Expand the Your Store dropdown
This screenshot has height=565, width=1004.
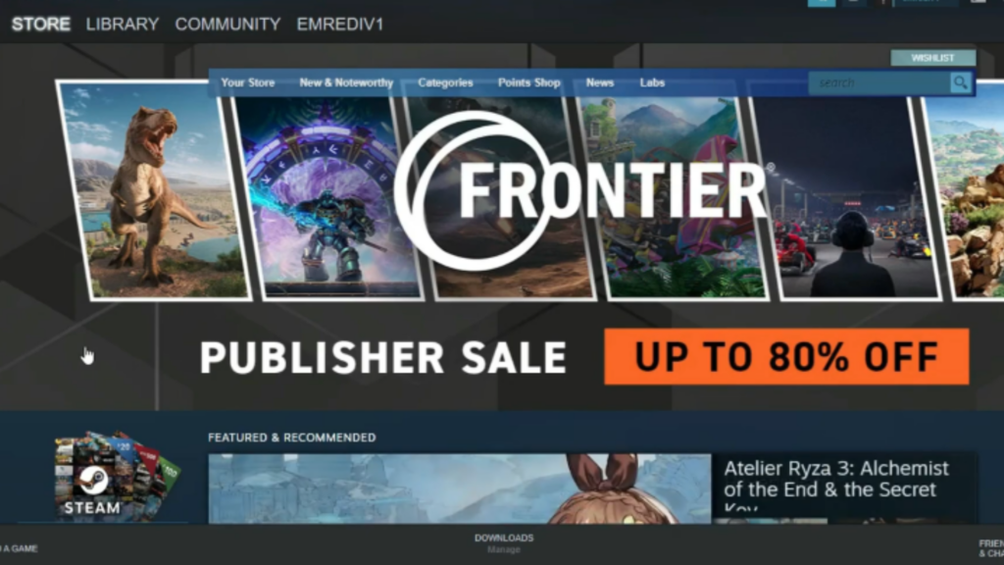pyautogui.click(x=248, y=82)
